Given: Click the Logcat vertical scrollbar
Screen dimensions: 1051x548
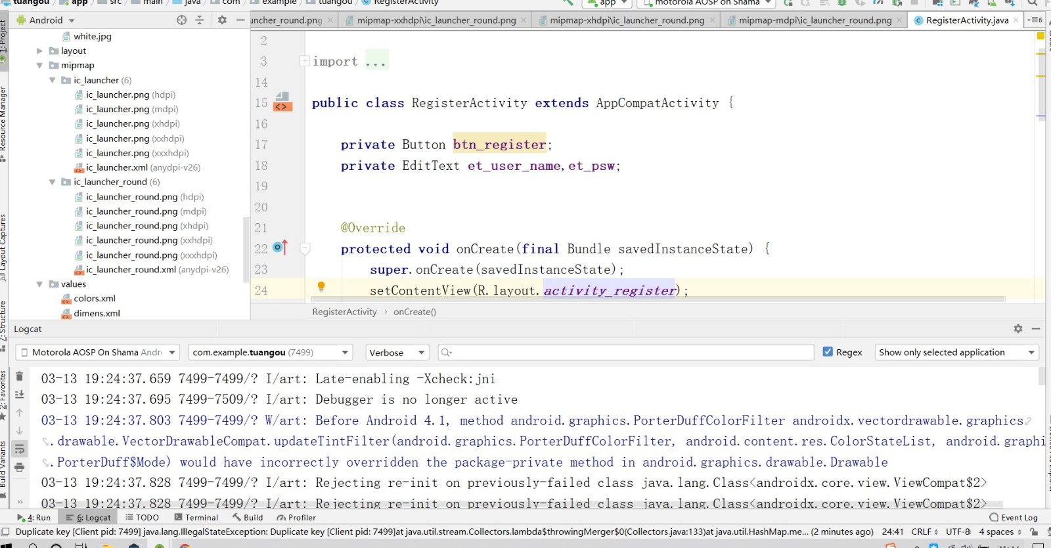Looking at the screenshot, I should [1042, 376].
